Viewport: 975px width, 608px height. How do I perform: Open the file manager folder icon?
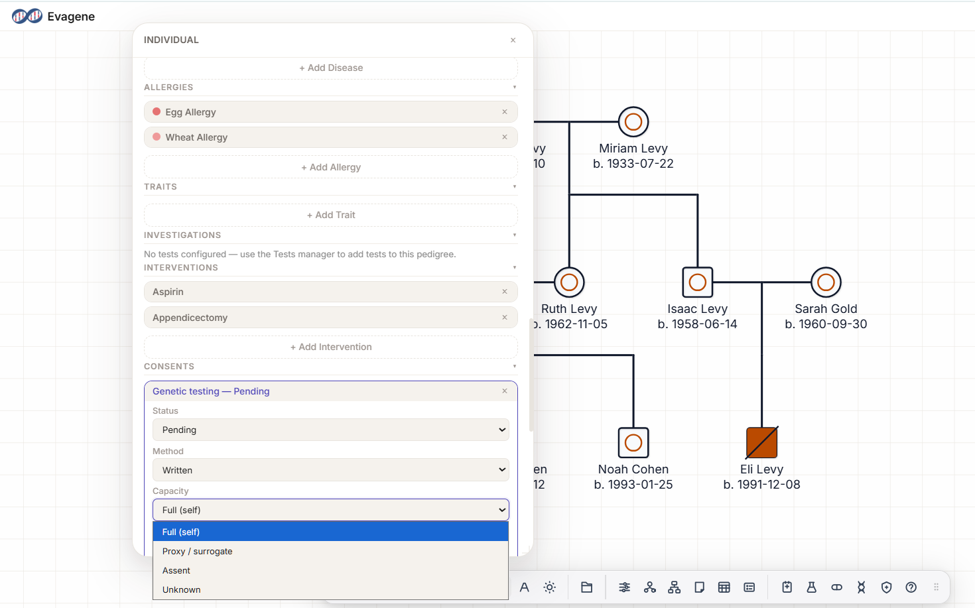(586, 587)
